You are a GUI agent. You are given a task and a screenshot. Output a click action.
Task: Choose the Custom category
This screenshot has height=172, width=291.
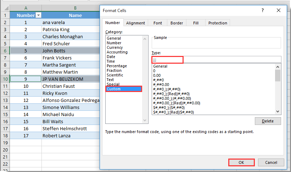[114, 89]
